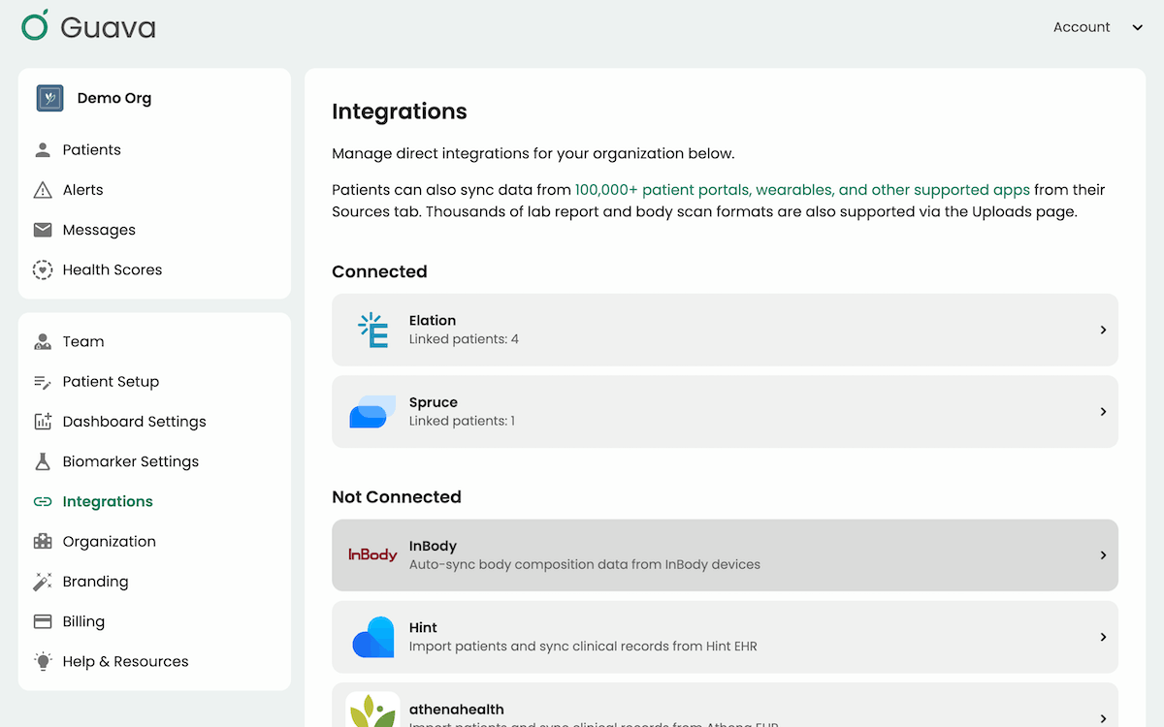Click the Demo Org name
The height and width of the screenshot is (727, 1164).
pyautogui.click(x=114, y=98)
